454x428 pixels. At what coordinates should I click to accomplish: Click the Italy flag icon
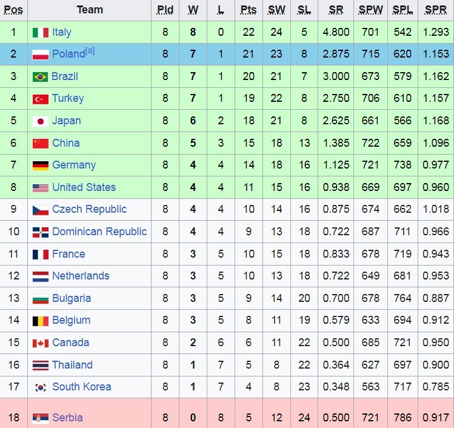[x=40, y=32]
